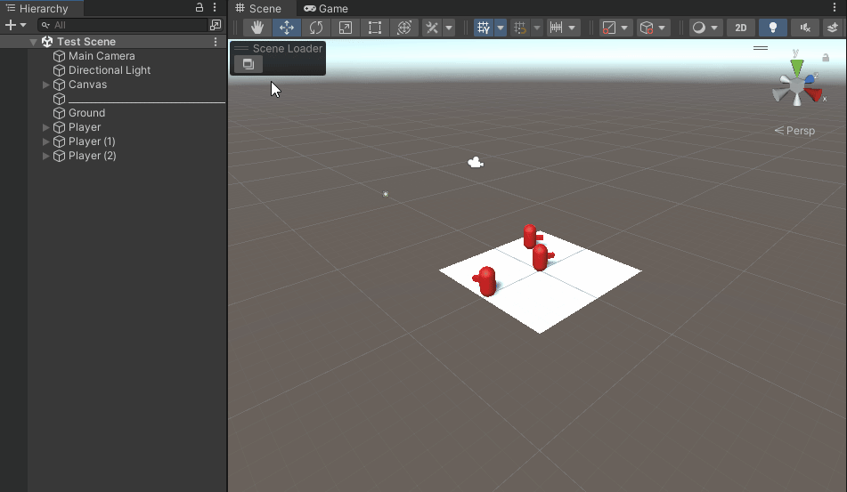847x492 pixels.
Task: Toggle the Hierarchy panel lock
Action: tap(200, 7)
